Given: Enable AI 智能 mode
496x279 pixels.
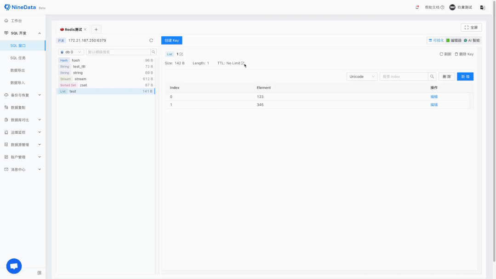Looking at the screenshot, I should coord(473,40).
